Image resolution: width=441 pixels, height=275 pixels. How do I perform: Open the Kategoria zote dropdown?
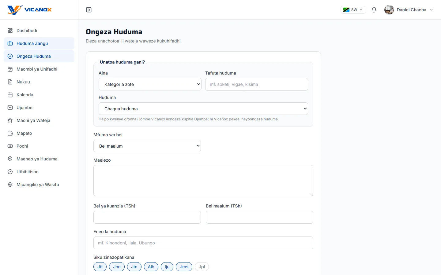point(150,84)
